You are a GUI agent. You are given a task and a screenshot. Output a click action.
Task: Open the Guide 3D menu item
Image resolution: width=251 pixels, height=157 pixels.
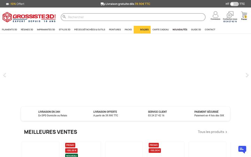coord(196,30)
